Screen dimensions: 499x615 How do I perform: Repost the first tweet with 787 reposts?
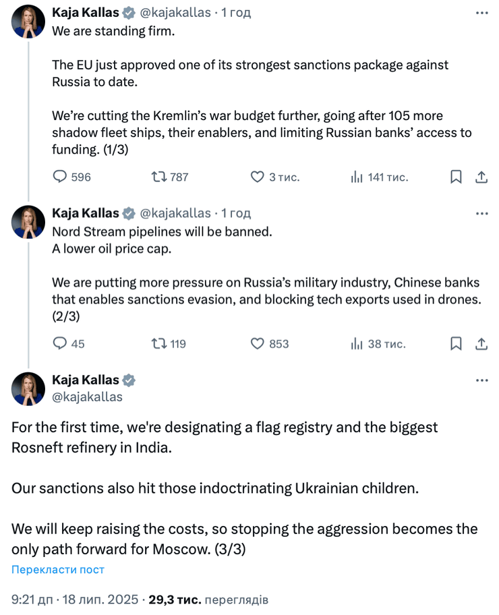coord(159,177)
